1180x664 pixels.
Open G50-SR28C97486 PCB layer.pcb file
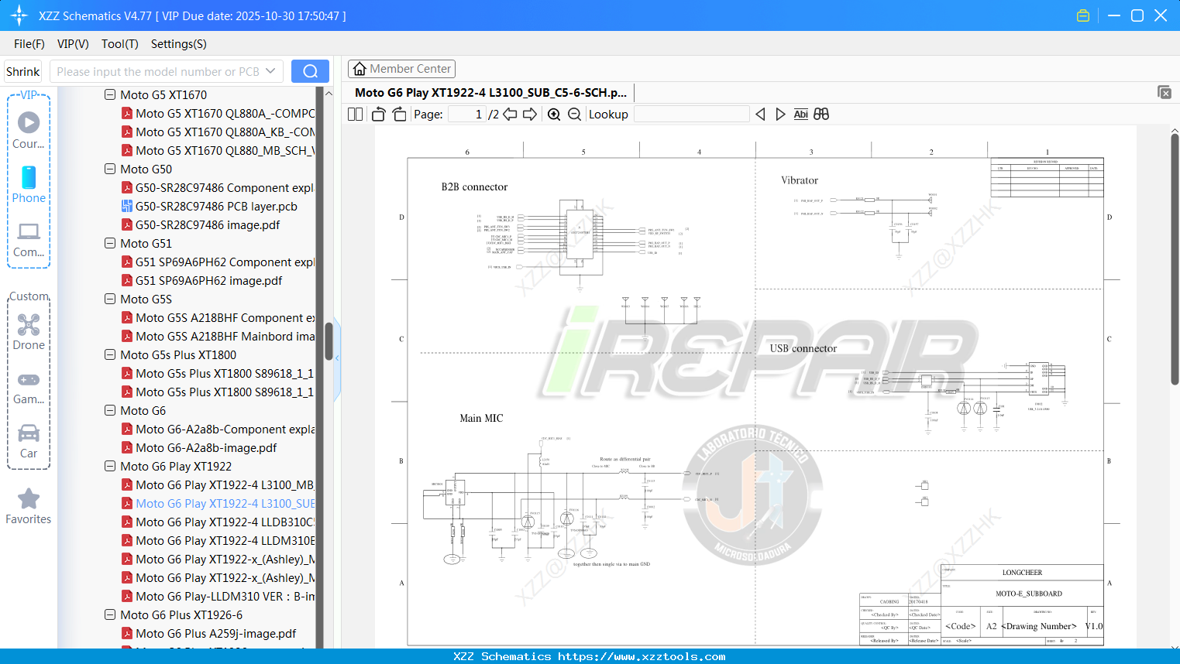[216, 207]
